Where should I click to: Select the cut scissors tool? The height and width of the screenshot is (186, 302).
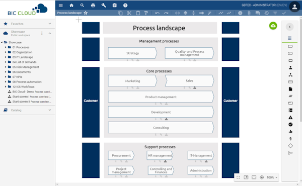(129, 13)
